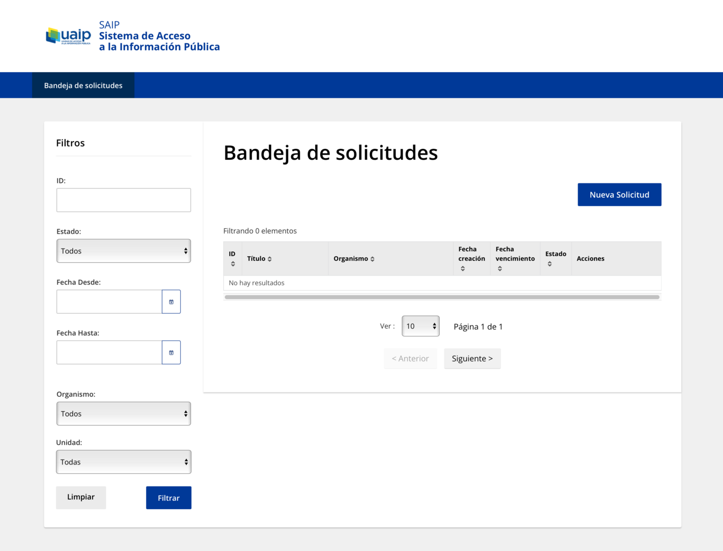The height and width of the screenshot is (551, 723).
Task: Expand the Estado filter dropdown
Action: point(123,251)
